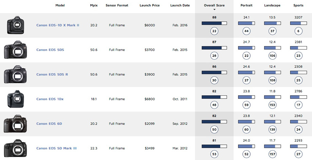Click the Canon EOS-1D X Mark II camera thumbnail

point(16,25)
